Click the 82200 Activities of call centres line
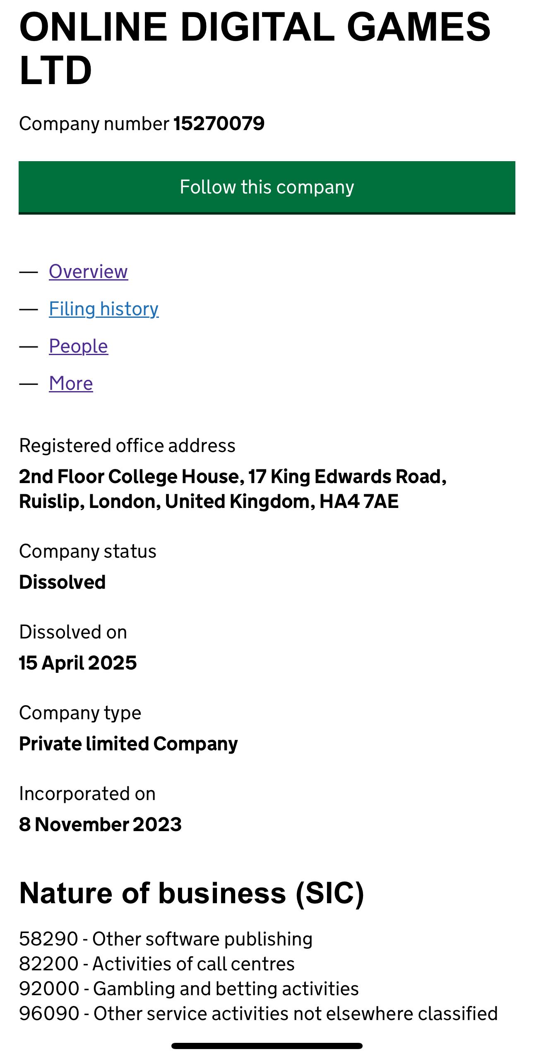 click(156, 964)
